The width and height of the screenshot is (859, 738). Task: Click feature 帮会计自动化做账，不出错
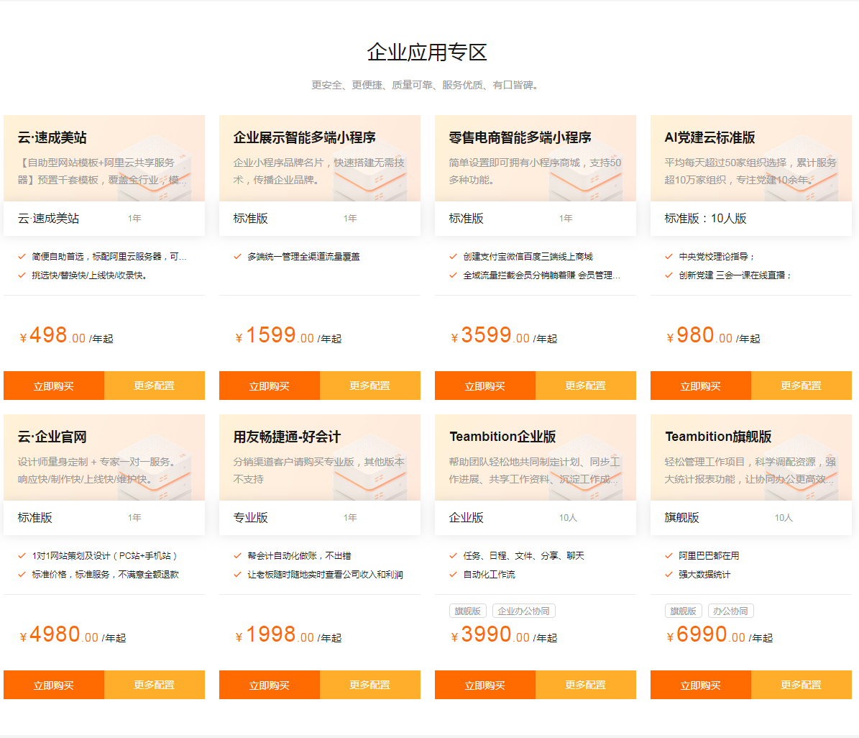point(299,556)
